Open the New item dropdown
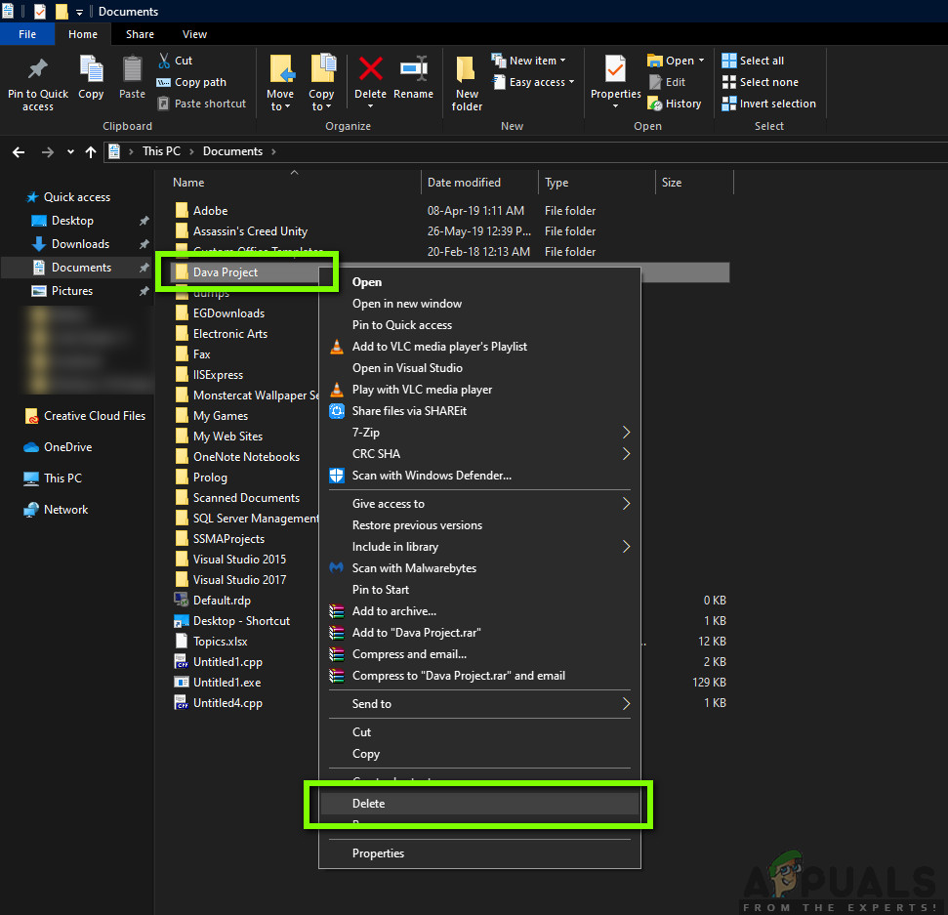 click(528, 61)
